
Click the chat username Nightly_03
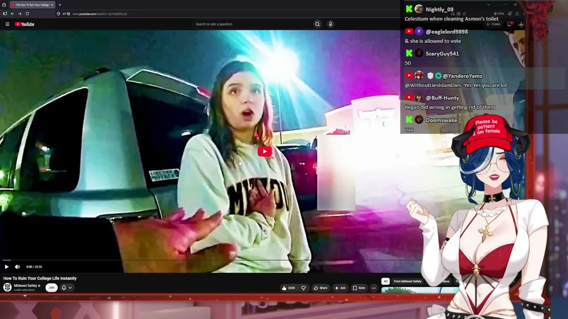(x=439, y=9)
